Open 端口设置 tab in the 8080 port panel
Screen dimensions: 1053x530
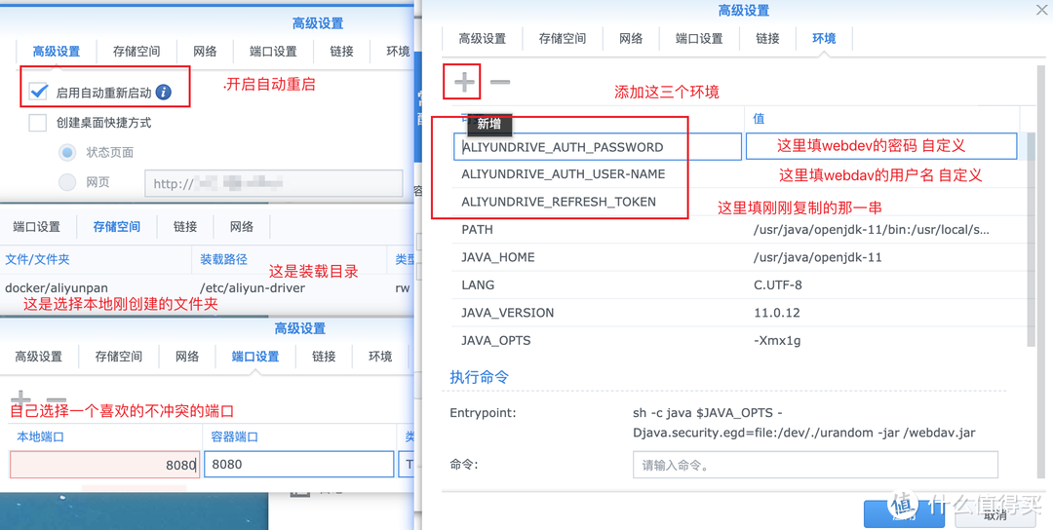click(255, 357)
